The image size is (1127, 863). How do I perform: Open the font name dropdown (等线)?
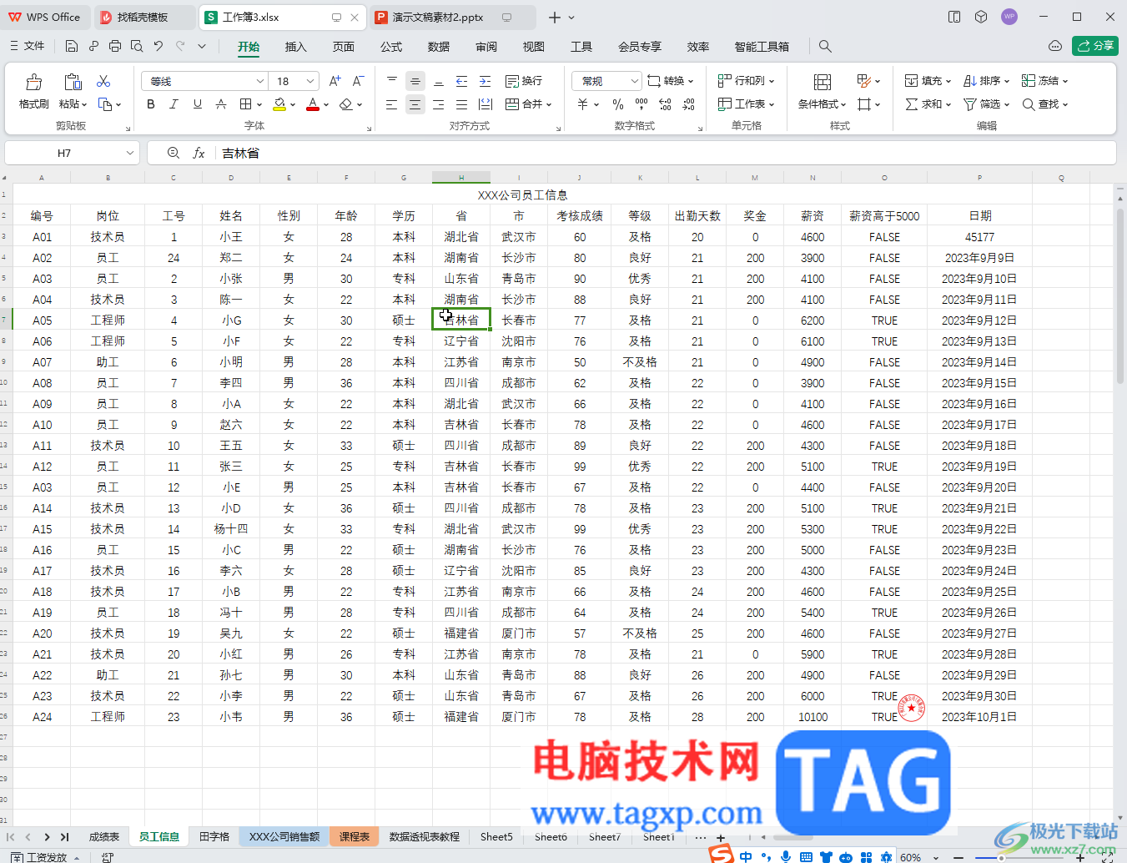point(260,81)
